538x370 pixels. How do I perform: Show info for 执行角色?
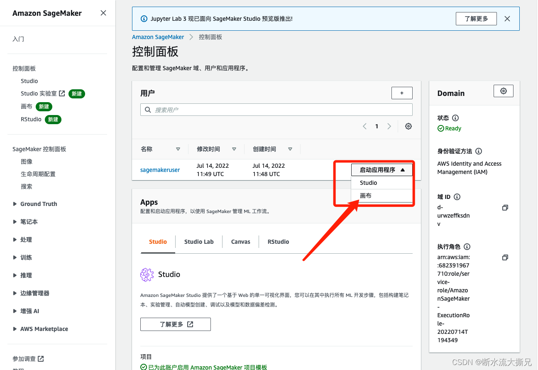pyautogui.click(x=467, y=247)
